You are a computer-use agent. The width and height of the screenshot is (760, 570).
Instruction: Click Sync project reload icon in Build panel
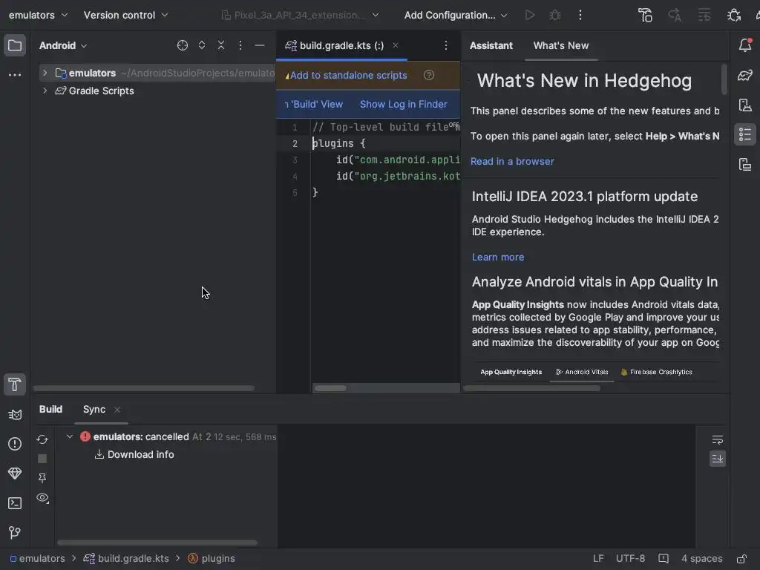point(42,439)
